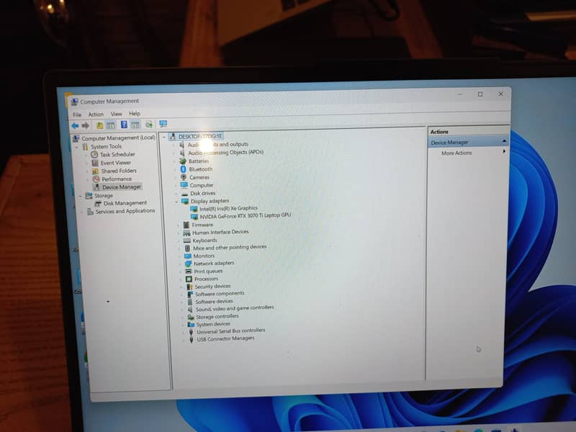Select Software devices category
This screenshot has width=576, height=432.
coord(214,302)
